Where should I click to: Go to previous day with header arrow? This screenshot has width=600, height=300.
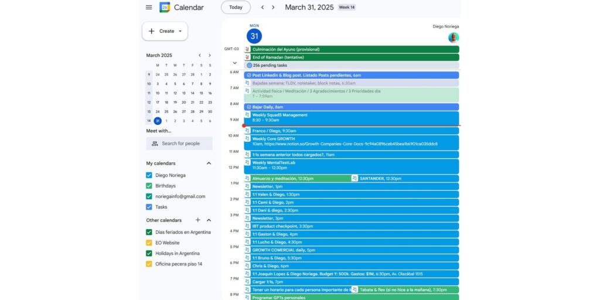point(262,8)
